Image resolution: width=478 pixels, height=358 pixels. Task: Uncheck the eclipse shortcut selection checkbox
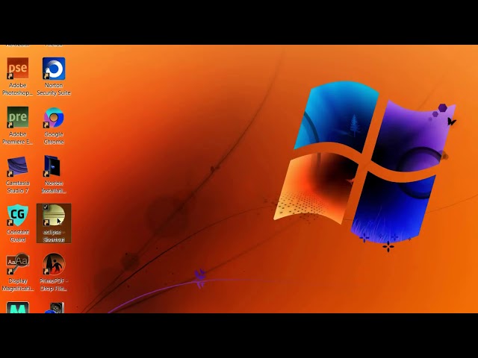click(46, 207)
